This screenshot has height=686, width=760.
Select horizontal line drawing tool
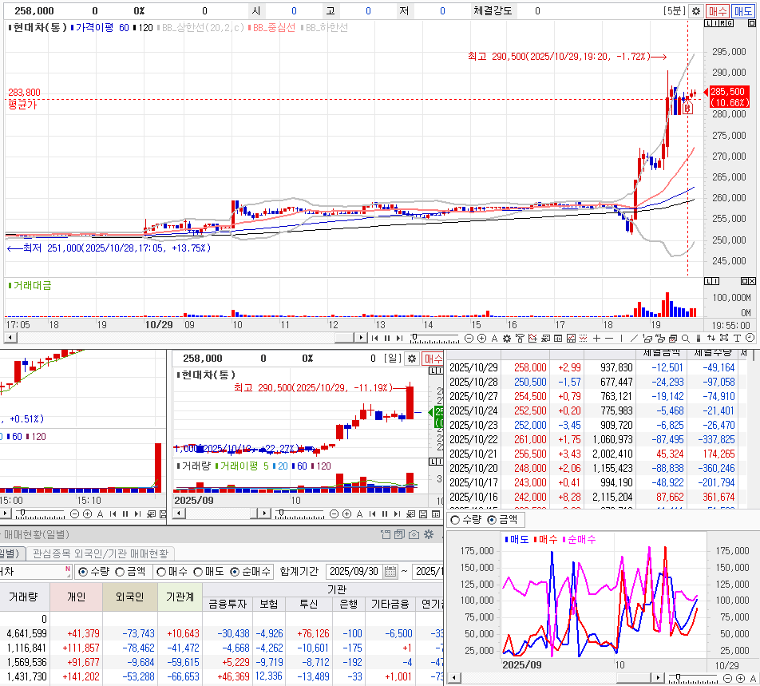pos(609,338)
